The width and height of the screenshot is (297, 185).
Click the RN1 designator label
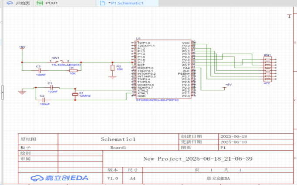click(x=267, y=55)
